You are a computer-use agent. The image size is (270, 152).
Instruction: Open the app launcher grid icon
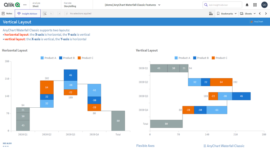point(255,5)
